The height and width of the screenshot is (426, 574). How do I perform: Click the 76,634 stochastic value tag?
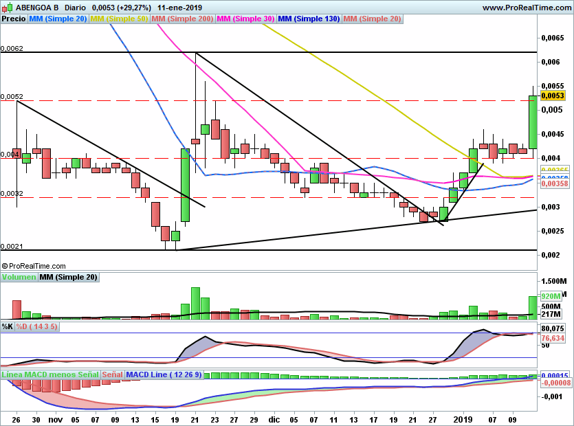553,338
